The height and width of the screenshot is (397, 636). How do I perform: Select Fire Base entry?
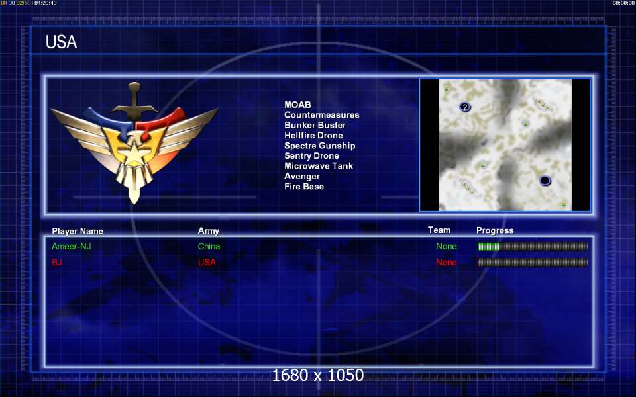click(x=304, y=187)
